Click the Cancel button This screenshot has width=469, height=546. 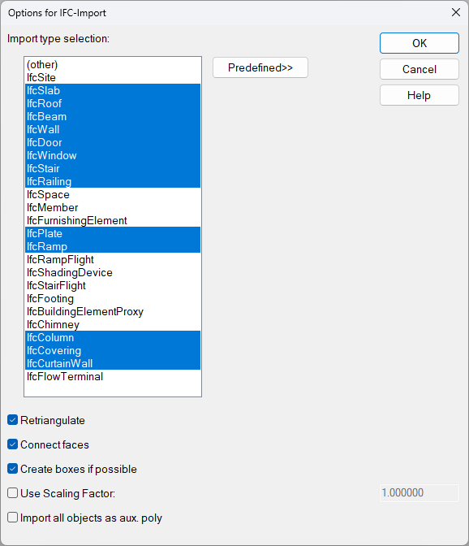point(420,69)
